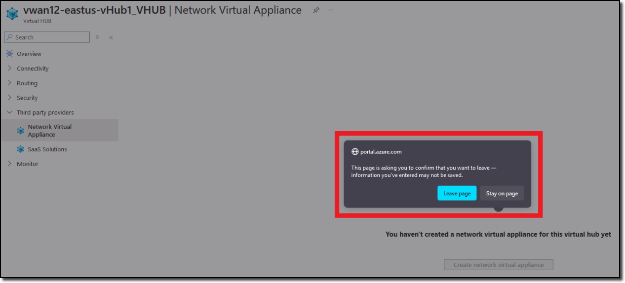Image resolution: width=625 pixels, height=283 pixels.
Task: Click the globe icon beside portal.azure.com
Action: pyautogui.click(x=354, y=152)
